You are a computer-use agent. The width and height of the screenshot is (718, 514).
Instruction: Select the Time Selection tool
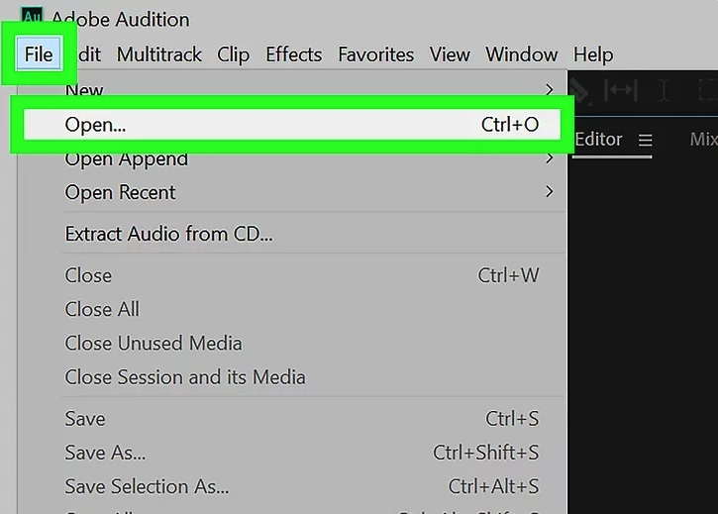pos(664,90)
